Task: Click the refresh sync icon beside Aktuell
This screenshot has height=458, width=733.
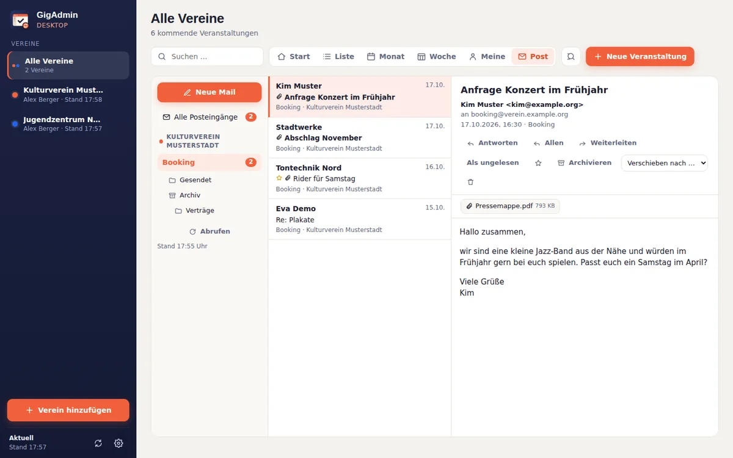Action: pyautogui.click(x=98, y=443)
